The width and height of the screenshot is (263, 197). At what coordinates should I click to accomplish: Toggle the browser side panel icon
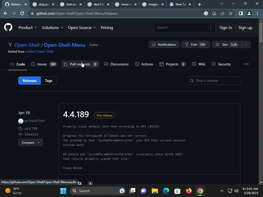pyautogui.click(x=241, y=13)
